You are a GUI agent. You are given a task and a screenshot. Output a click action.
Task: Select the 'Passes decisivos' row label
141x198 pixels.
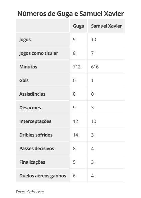[37, 148]
